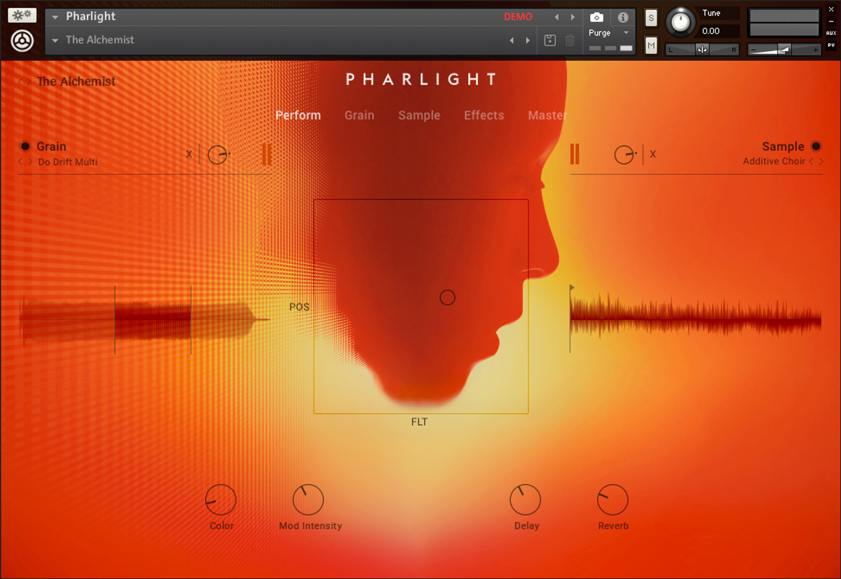Click the FLT axis label
Image resolution: width=841 pixels, height=579 pixels.
point(419,422)
